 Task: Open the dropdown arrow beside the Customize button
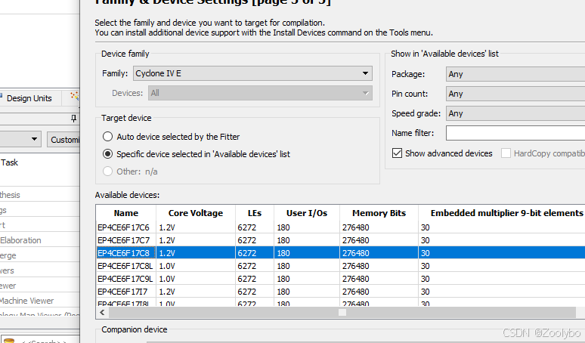tap(34, 140)
